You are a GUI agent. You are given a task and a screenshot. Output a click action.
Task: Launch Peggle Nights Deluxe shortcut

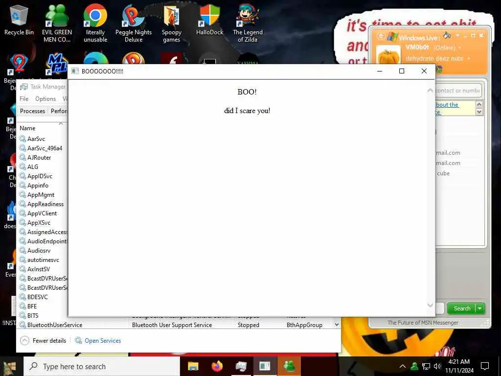[133, 23]
